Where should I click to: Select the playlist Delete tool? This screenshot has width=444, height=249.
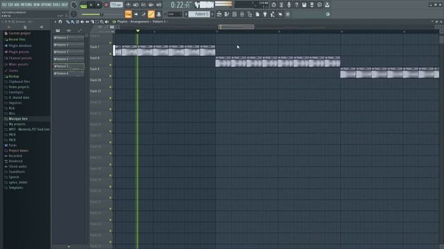point(77,21)
